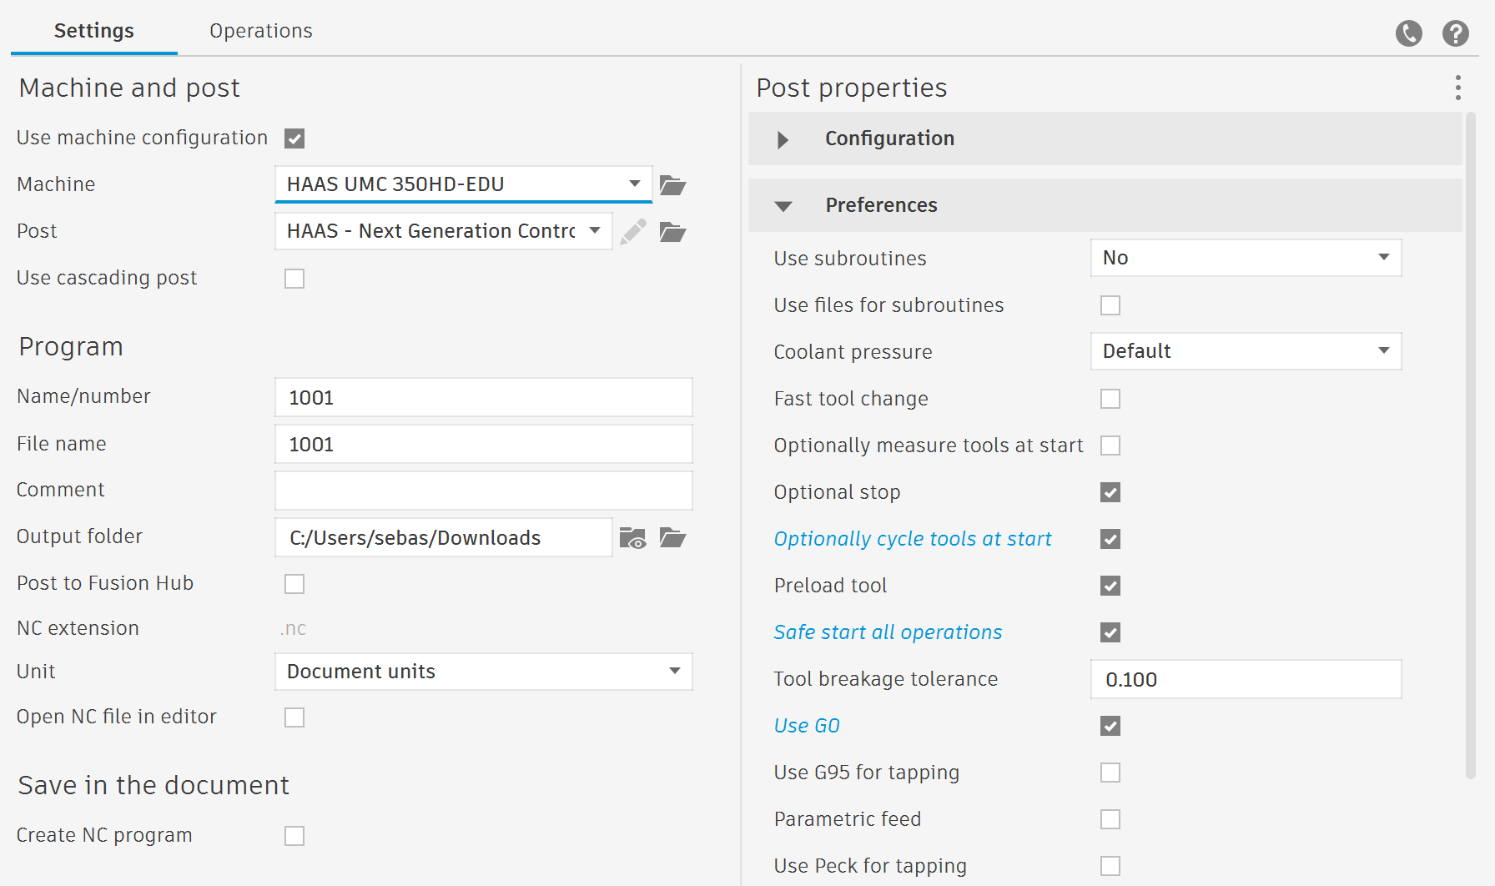
Task: Browse post library folder icon
Action: point(672,231)
